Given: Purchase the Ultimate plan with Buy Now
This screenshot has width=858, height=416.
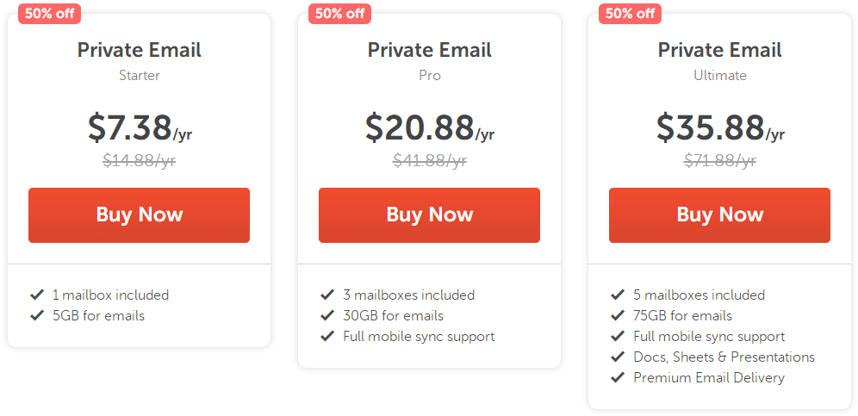Looking at the screenshot, I should point(719,214).
